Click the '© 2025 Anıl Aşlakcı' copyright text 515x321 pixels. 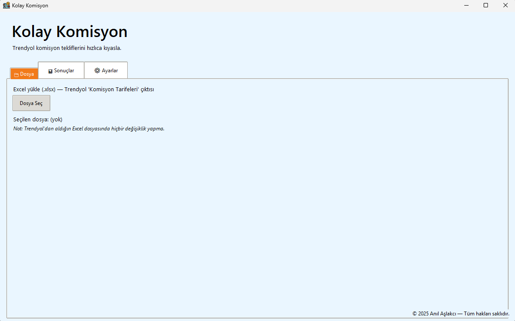click(x=461, y=313)
